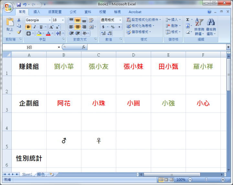Decrease indent of cell content

(x=72, y=33)
